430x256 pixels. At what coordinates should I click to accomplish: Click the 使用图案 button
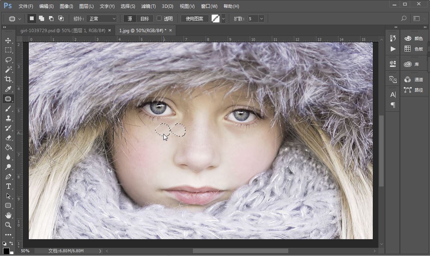[x=194, y=19]
